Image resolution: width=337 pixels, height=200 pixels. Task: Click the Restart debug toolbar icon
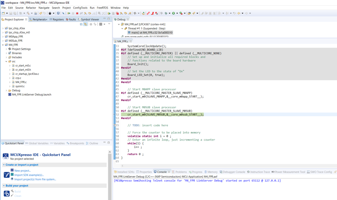[x=143, y=13]
